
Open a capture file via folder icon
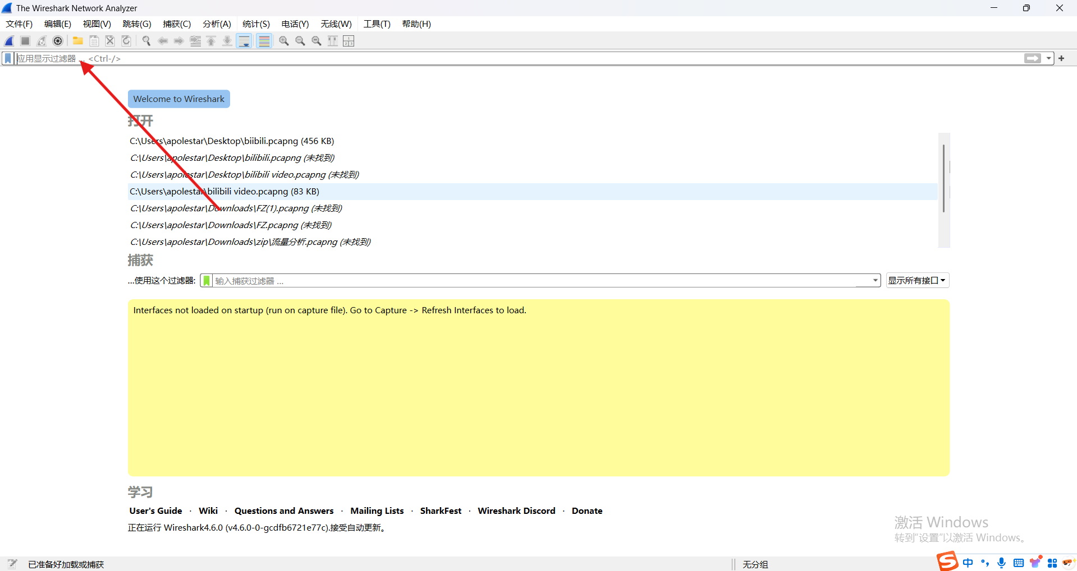tap(78, 41)
